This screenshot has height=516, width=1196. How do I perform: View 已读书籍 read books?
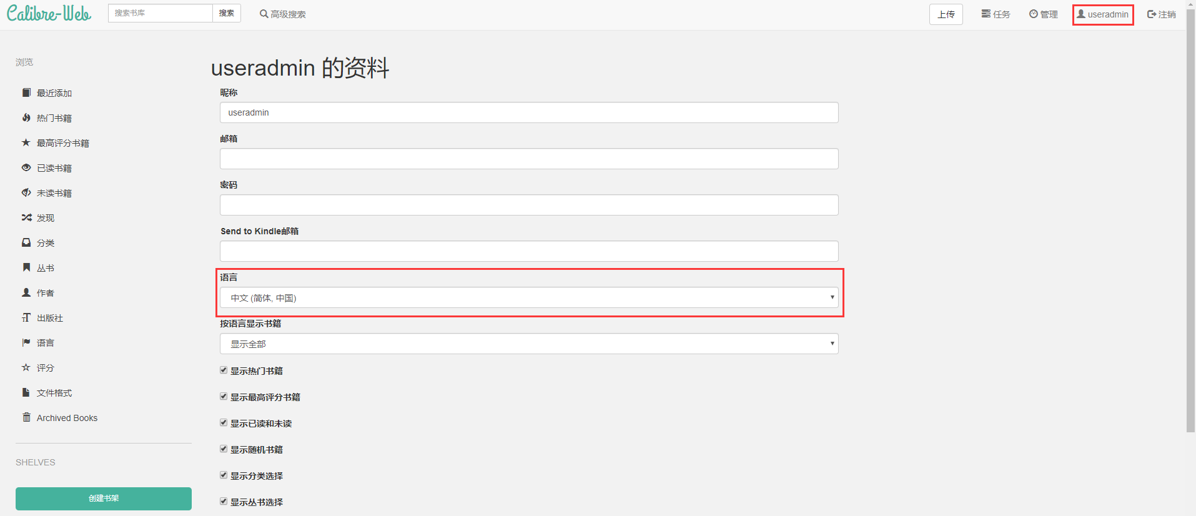[54, 167]
